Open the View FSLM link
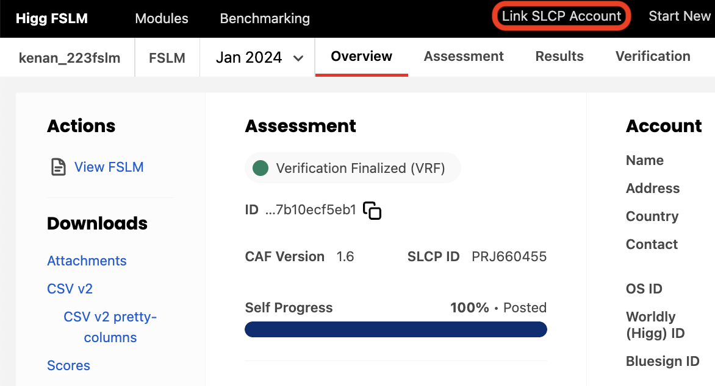The width and height of the screenshot is (715, 386). point(109,167)
